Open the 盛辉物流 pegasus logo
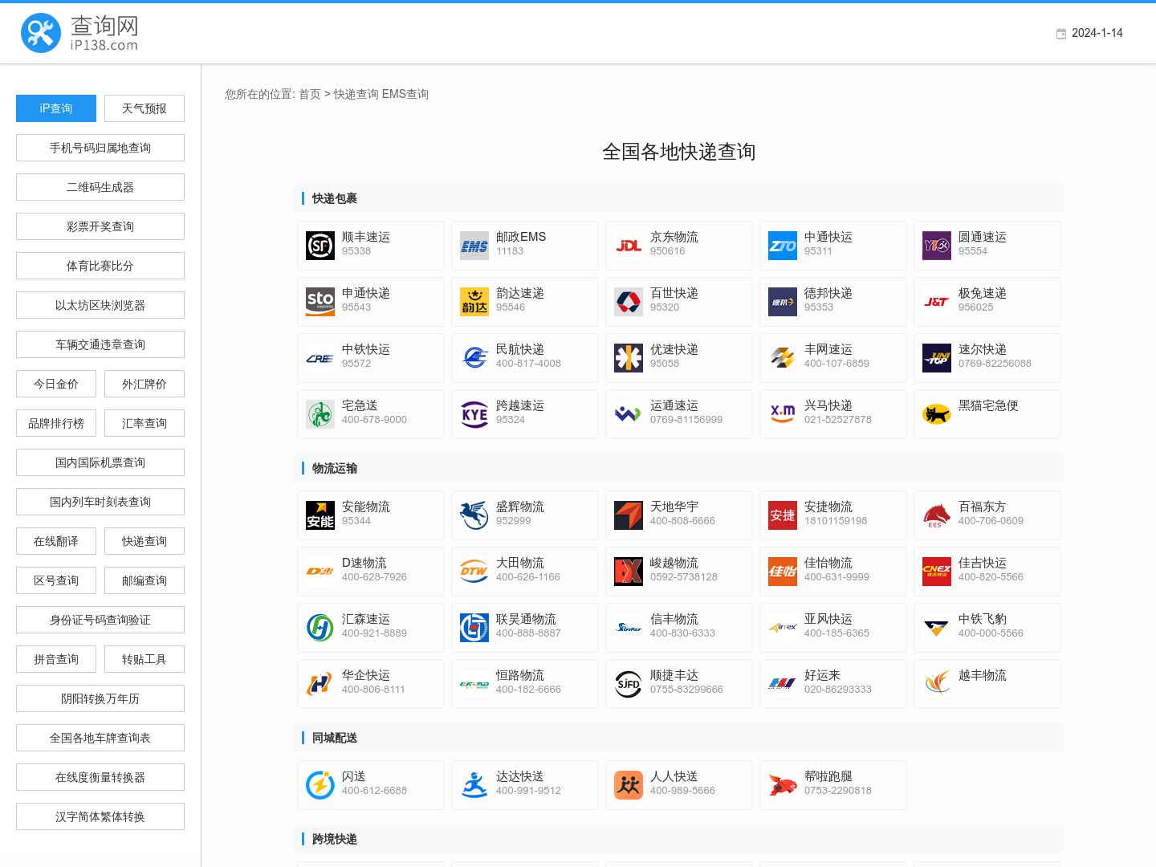 [x=474, y=515]
